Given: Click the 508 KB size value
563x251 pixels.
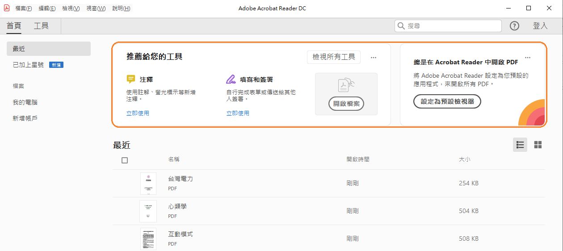Looking at the screenshot, I should pyautogui.click(x=469, y=238).
